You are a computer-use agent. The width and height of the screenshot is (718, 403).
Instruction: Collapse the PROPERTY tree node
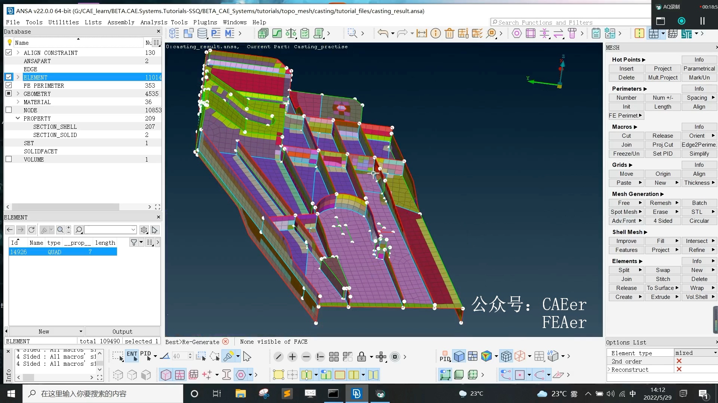[x=18, y=118]
